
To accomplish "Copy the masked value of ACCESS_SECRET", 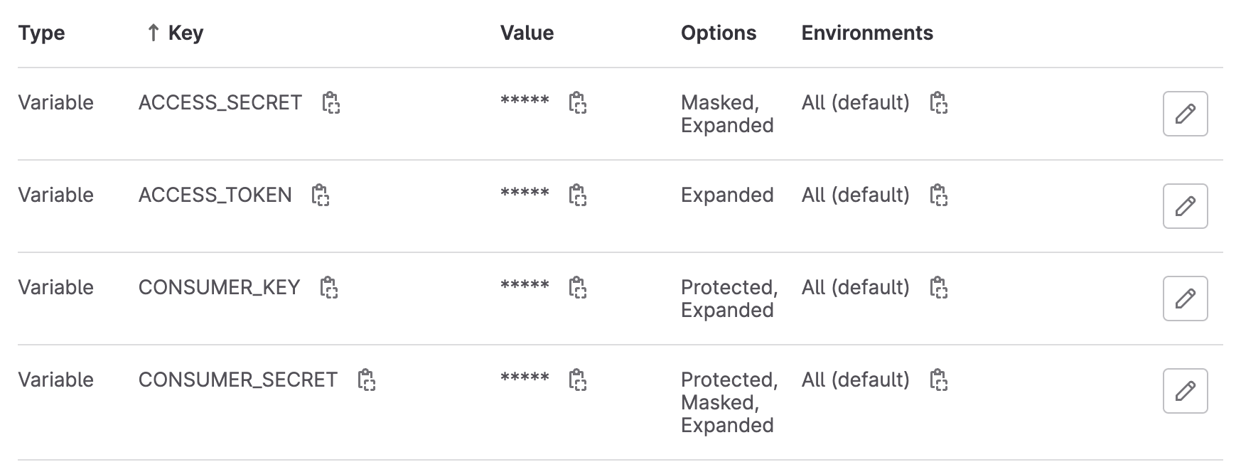I will (577, 103).
